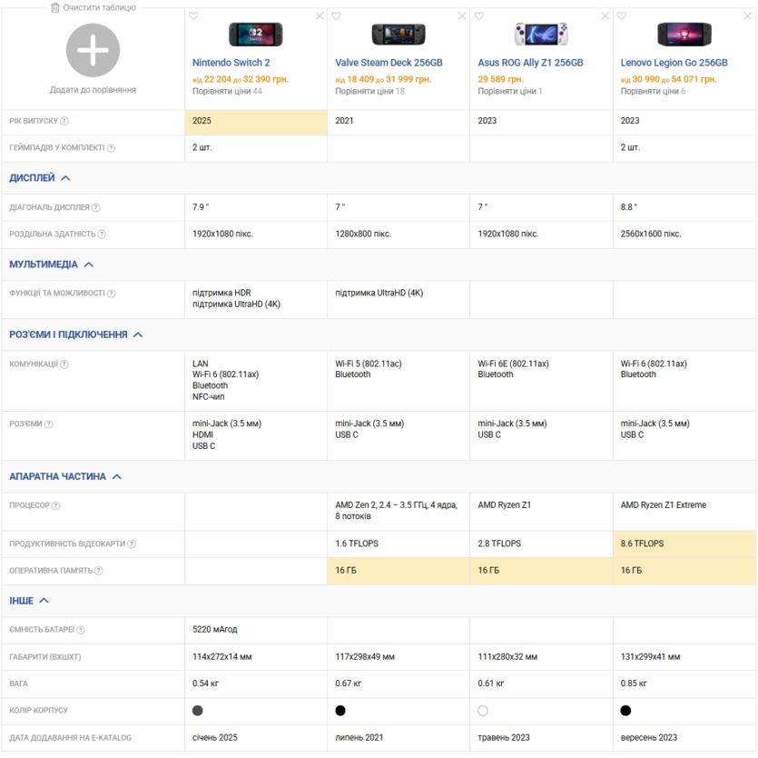Click the Nintendo Switch 2 grey color swatch
The image size is (758, 758).
[198, 711]
